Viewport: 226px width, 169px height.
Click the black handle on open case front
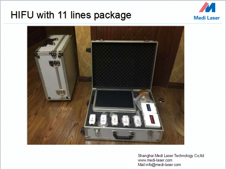123,135
